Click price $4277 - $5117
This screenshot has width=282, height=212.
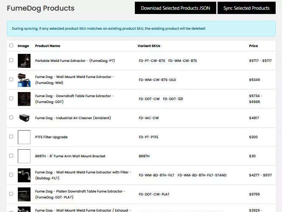pos(260,175)
